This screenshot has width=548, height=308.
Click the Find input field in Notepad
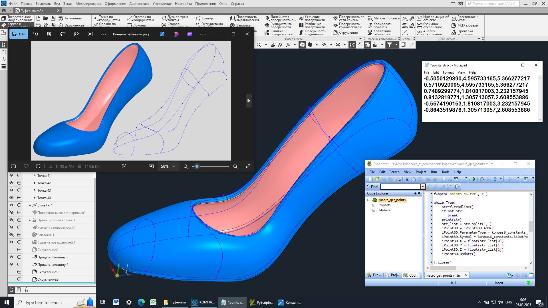(400, 187)
